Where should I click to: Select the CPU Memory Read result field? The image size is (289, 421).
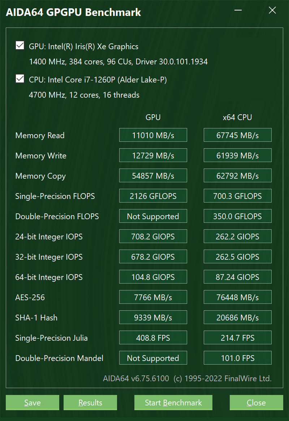(238, 135)
